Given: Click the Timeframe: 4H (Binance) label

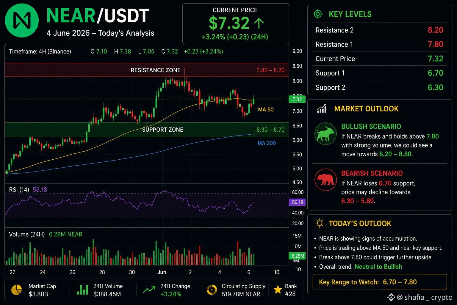Looking at the screenshot, I should pyautogui.click(x=40, y=52).
